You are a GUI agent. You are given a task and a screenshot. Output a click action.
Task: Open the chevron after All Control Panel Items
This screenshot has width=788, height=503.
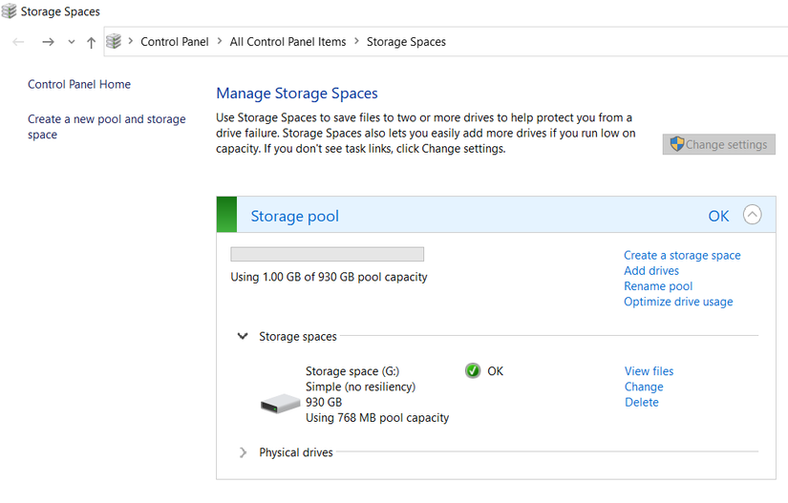pos(357,41)
